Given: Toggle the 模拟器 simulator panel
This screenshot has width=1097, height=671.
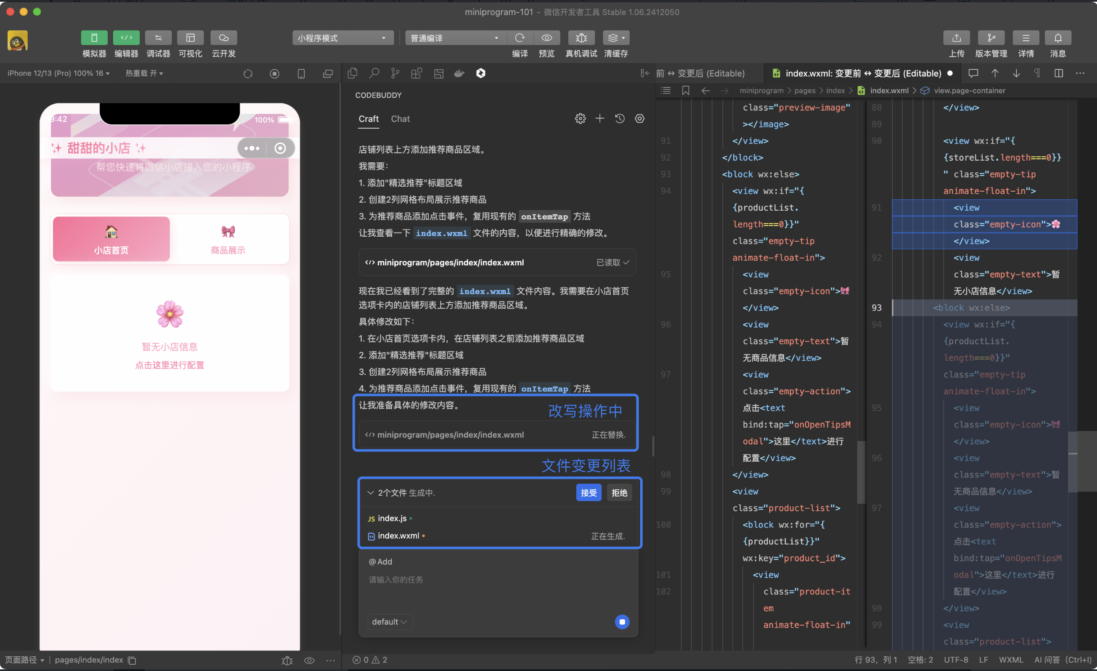Looking at the screenshot, I should point(94,38).
